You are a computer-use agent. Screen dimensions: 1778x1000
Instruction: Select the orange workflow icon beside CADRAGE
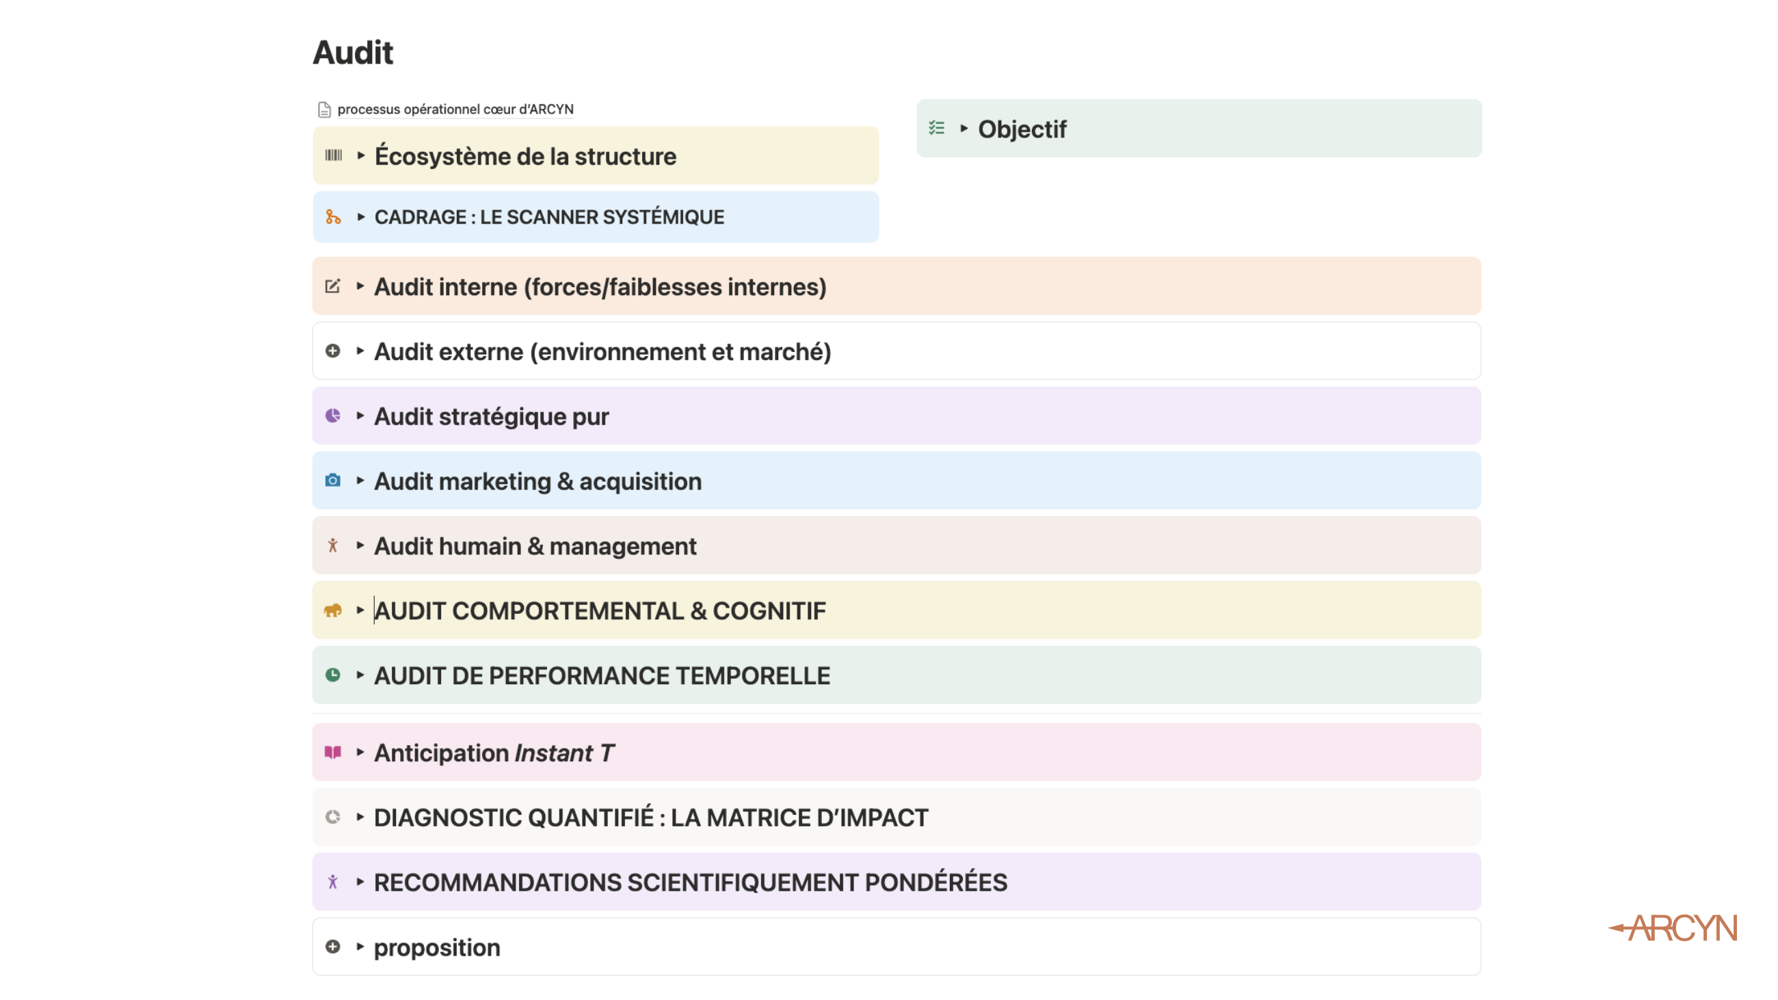(334, 217)
